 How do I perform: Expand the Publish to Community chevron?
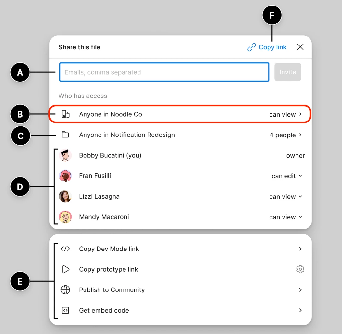pos(300,290)
